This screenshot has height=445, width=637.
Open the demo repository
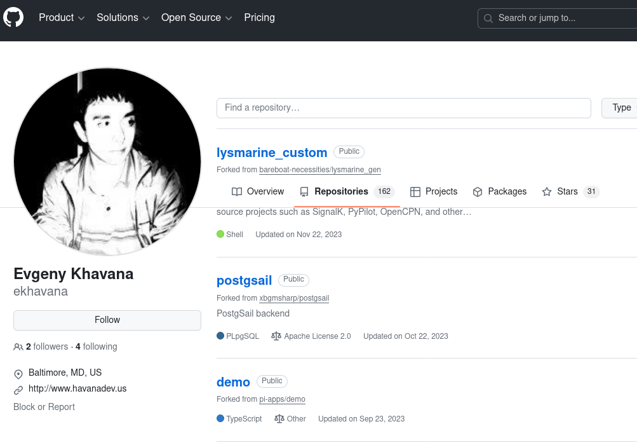tap(233, 382)
